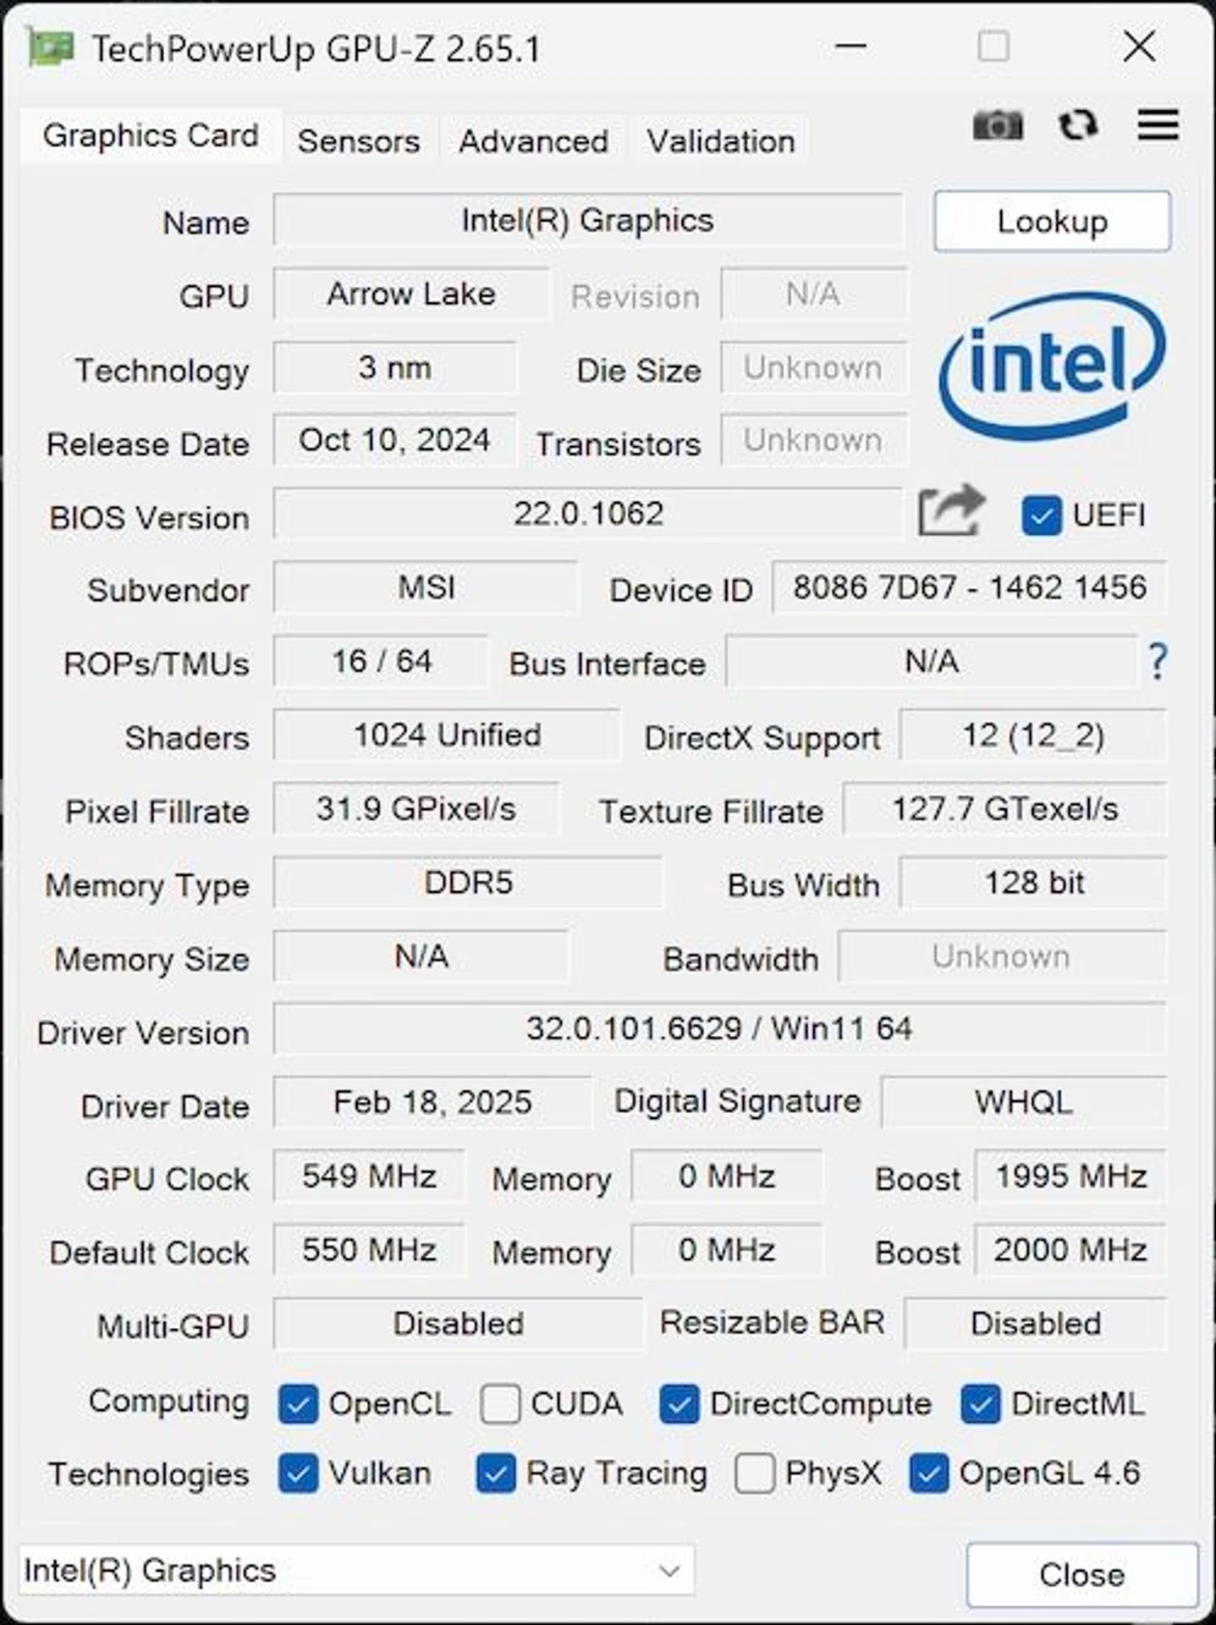Toggle the CUDA checkbox
The image size is (1216, 1625).
point(500,1404)
